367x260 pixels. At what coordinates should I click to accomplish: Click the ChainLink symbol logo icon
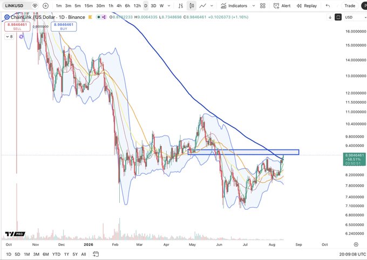7,17
